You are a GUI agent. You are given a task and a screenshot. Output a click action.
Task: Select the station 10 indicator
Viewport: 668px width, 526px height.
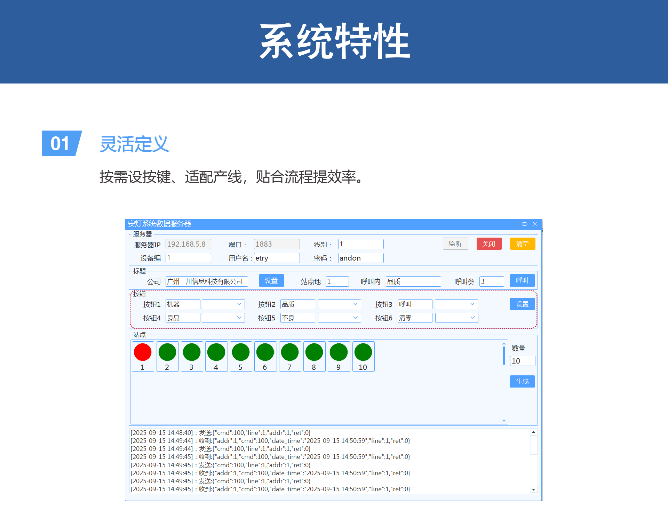tap(363, 352)
